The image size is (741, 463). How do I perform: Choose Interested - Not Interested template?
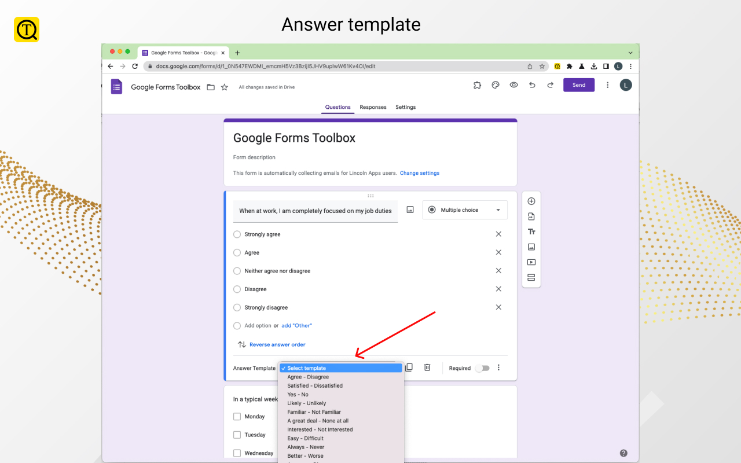point(340,429)
